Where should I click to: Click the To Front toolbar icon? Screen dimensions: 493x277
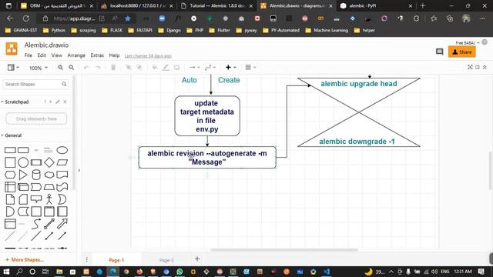pos(129,67)
